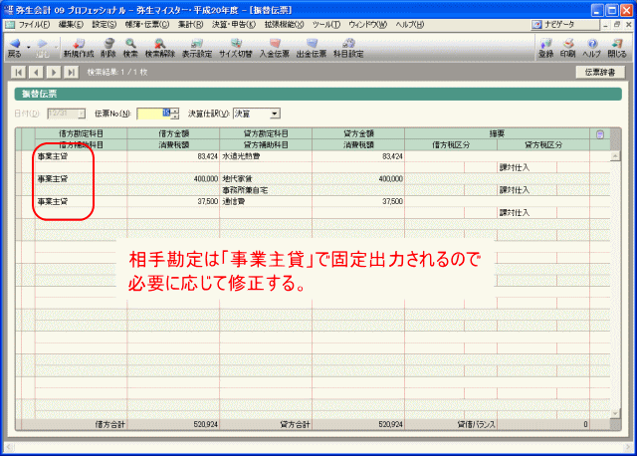Open ヘルプ help icon
637x456 pixels.
(591, 48)
